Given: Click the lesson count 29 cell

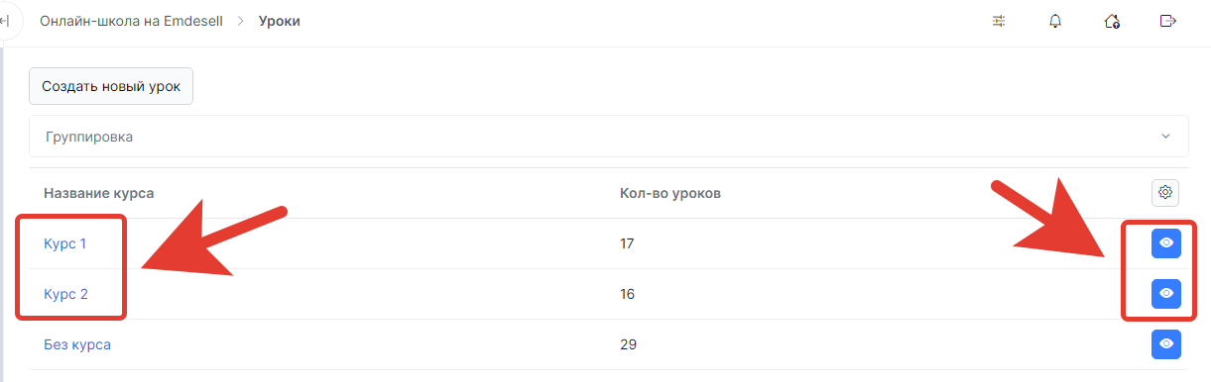Looking at the screenshot, I should click(x=628, y=344).
